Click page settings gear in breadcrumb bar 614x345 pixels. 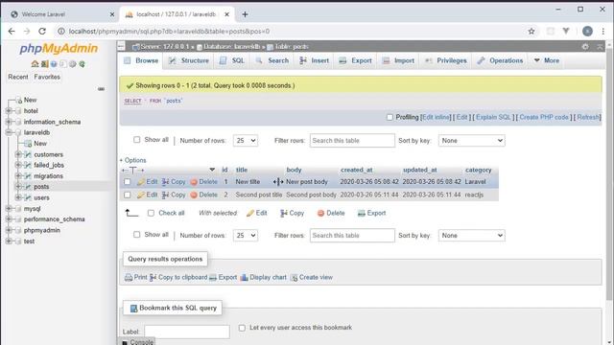pyautogui.click(x=585, y=47)
